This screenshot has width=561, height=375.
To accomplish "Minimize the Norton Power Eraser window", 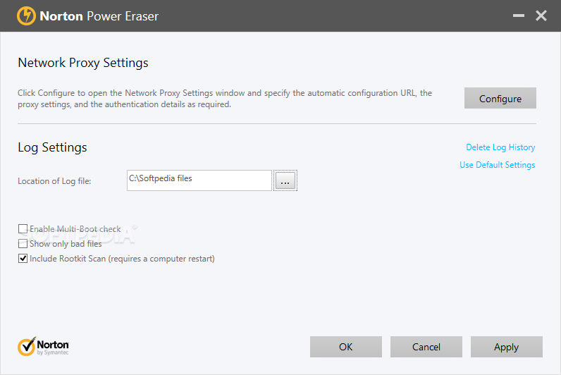I will pos(519,16).
